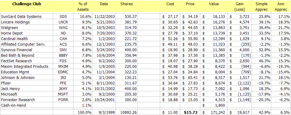Viewport: 291px width, 115px height.
Task: Click the Jack Henry cell
Action: (x=27, y=89)
